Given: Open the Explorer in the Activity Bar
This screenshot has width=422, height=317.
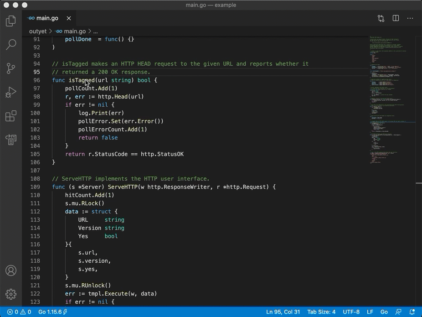Looking at the screenshot, I should [11, 21].
